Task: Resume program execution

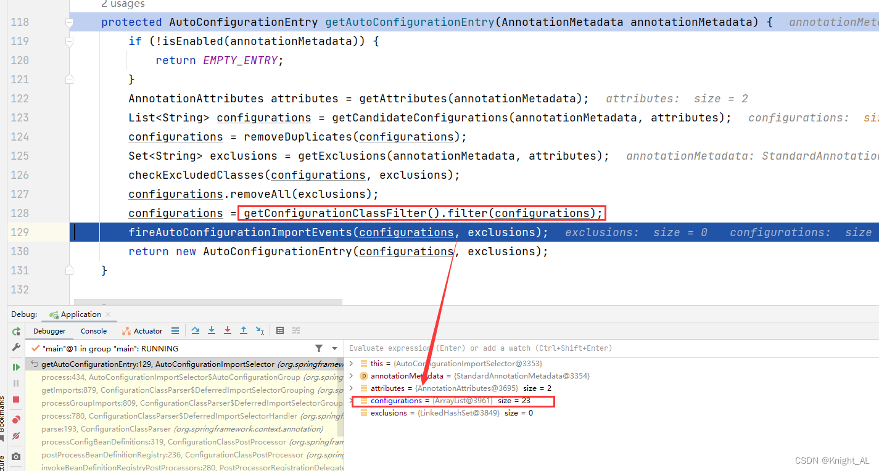Action: click(x=16, y=367)
